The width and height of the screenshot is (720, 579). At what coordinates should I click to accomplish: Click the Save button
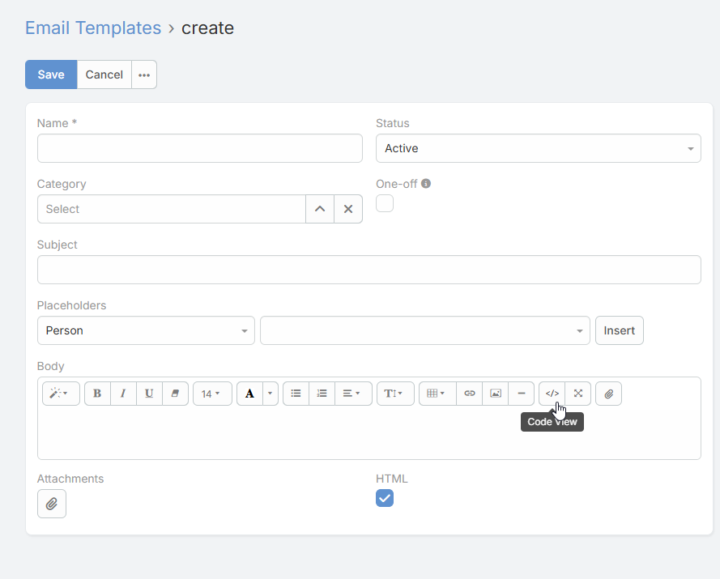pyautogui.click(x=51, y=75)
